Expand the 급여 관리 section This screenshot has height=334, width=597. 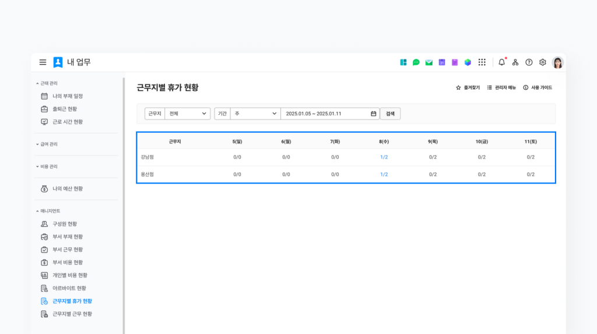pos(47,144)
